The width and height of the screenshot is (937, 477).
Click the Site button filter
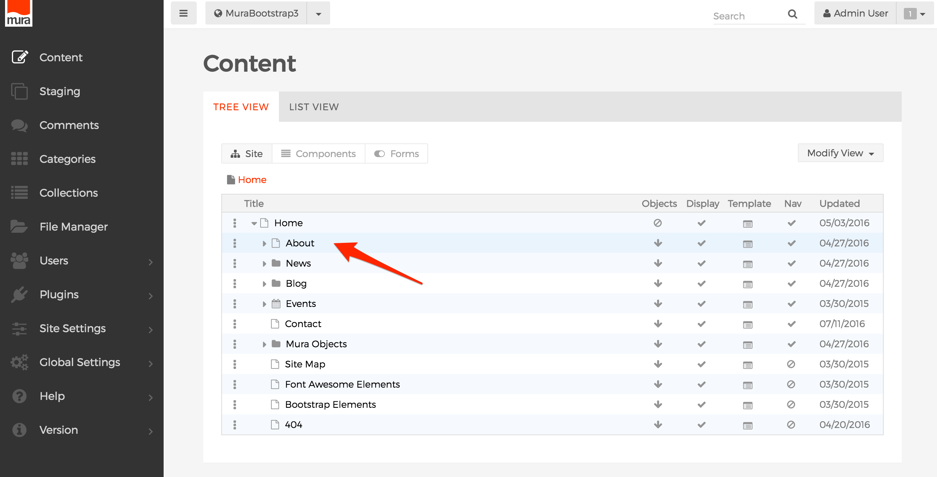pos(248,153)
